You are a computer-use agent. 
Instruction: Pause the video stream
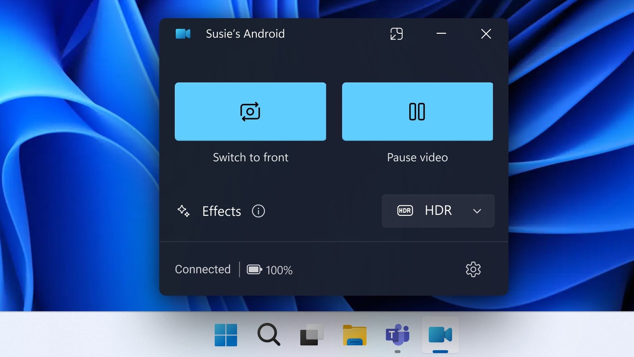coord(417,111)
